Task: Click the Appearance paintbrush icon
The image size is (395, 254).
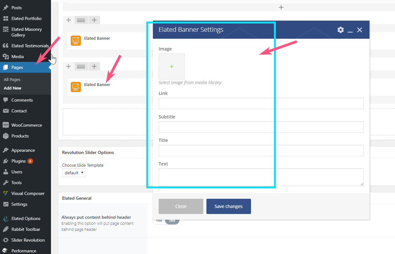Action: 6,150
